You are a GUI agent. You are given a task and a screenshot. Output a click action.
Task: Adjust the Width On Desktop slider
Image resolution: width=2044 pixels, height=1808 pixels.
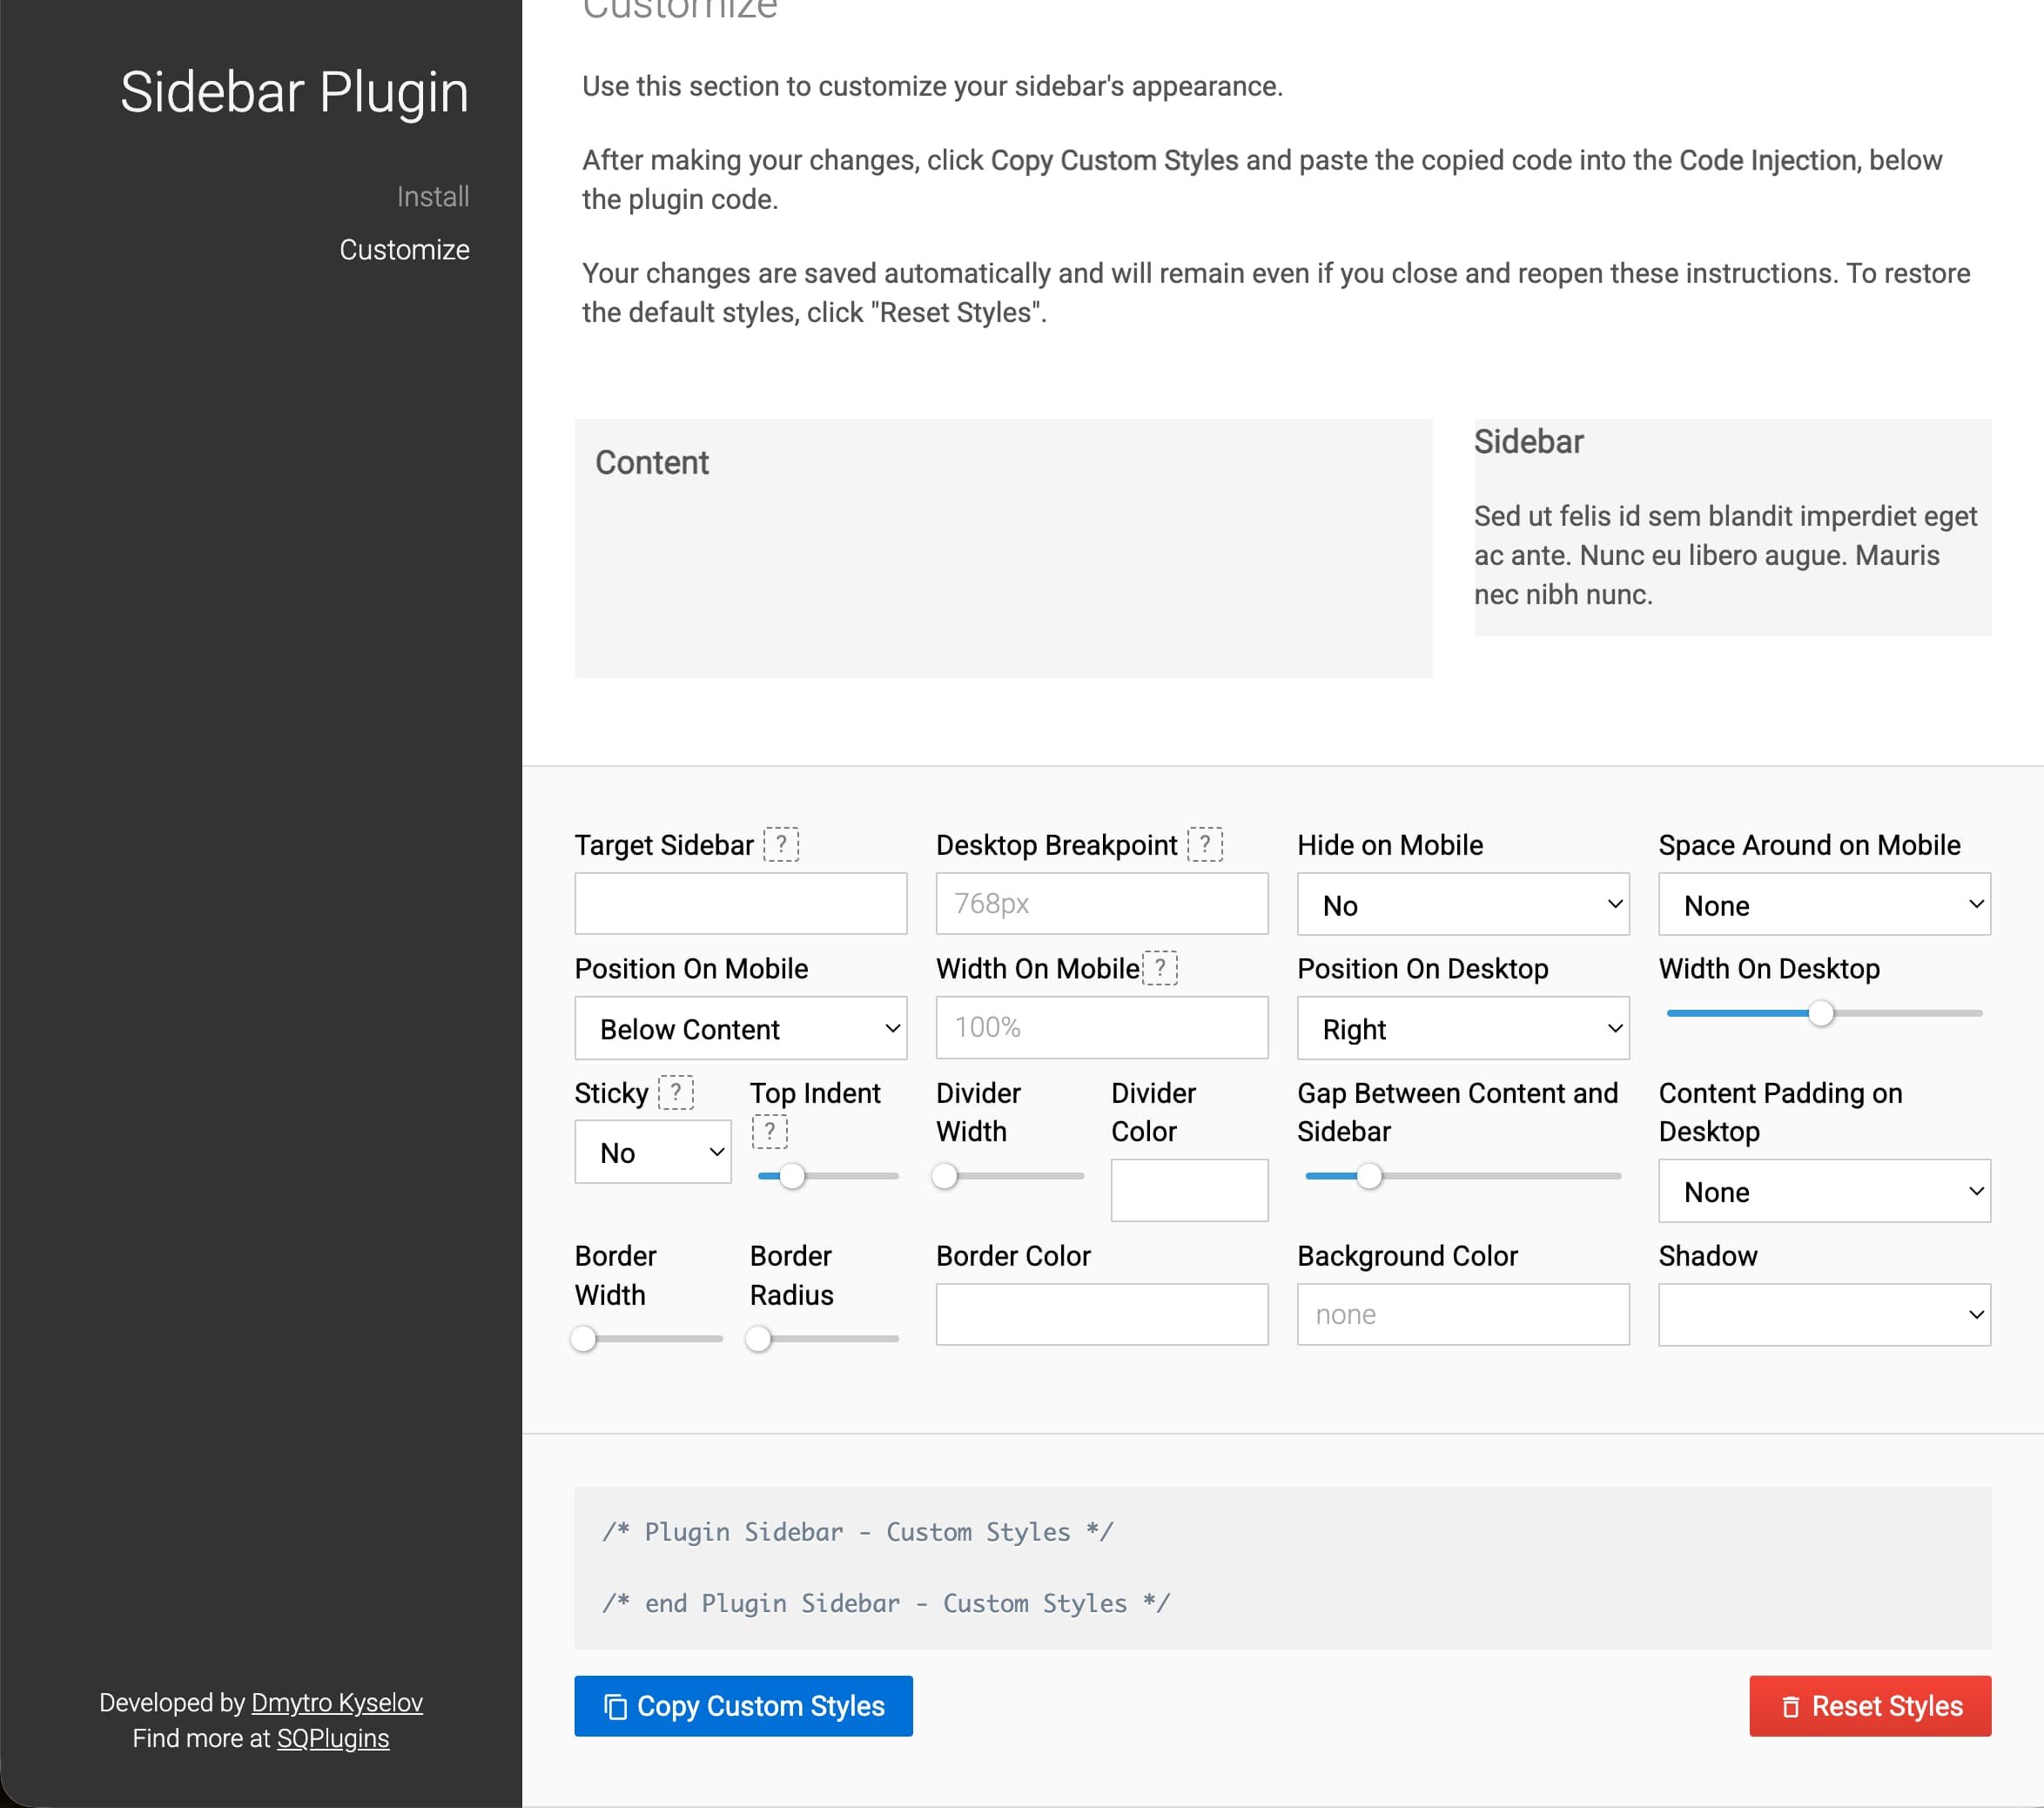[x=1824, y=1013]
